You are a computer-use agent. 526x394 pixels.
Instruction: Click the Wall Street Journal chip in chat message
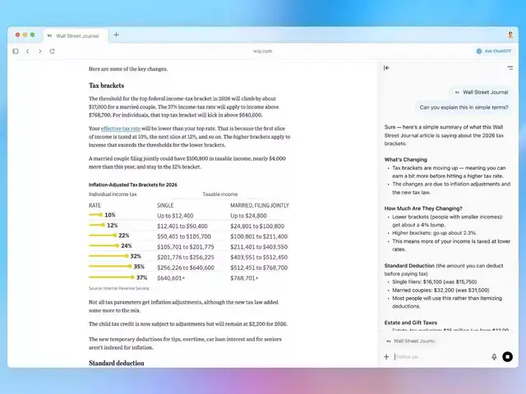tap(481, 93)
